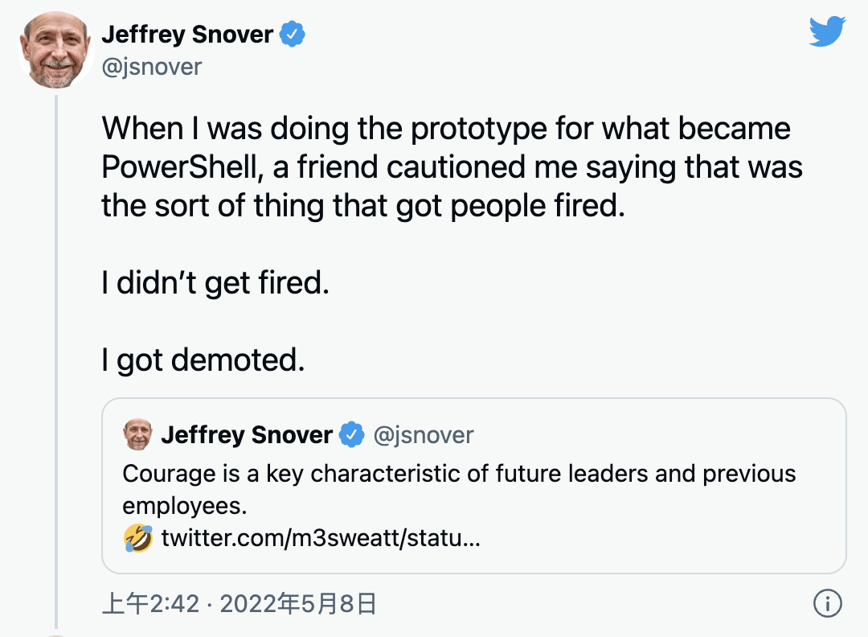Open the twitter.com/m3sweatt/statu... link

click(x=321, y=537)
